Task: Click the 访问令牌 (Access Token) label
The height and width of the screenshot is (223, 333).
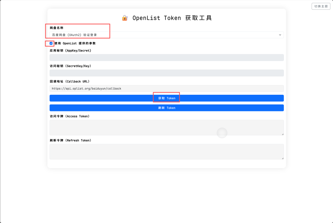Action: (x=70, y=116)
